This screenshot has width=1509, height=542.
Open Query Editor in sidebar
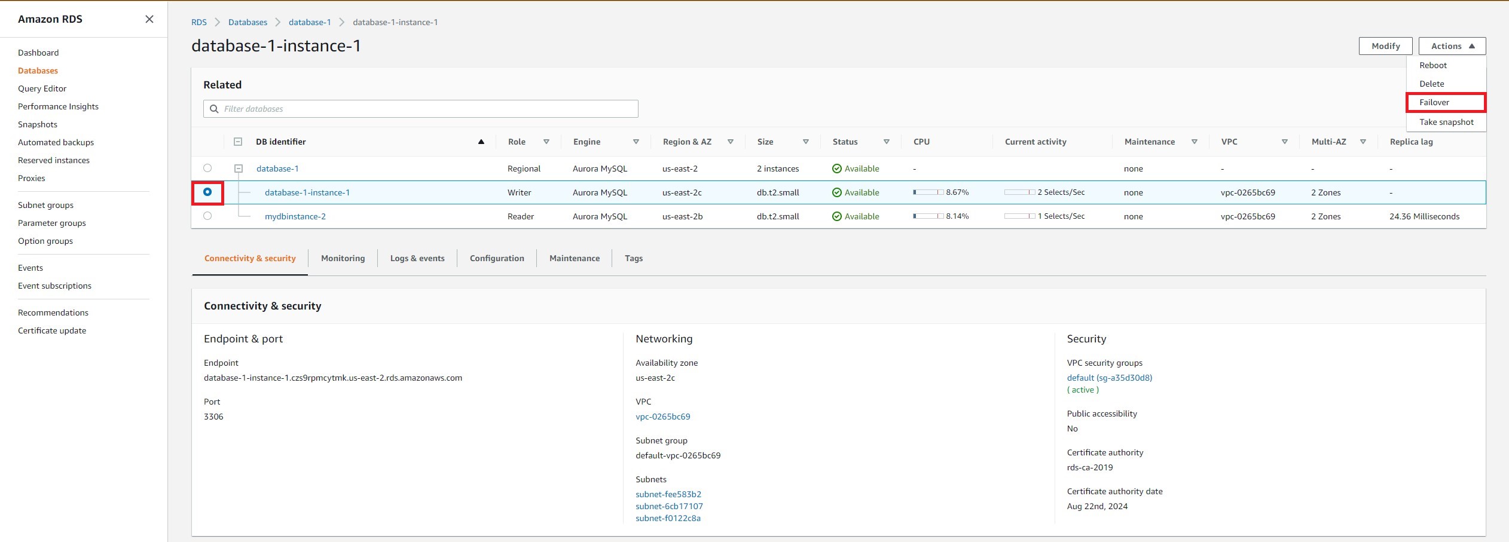[42, 88]
